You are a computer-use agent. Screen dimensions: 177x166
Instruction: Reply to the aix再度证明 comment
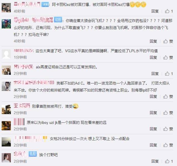pyautogui.click(x=155, y=74)
